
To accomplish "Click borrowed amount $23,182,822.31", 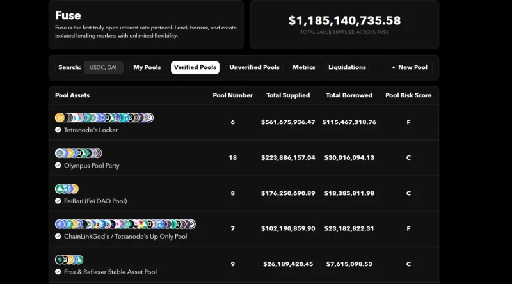I will coord(349,228).
